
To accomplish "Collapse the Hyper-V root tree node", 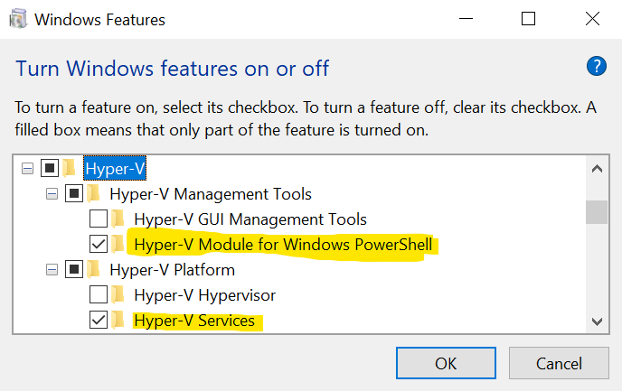I will (27, 169).
